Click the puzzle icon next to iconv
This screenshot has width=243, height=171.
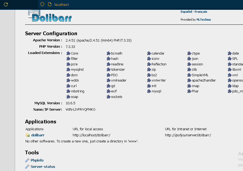pyautogui.click(x=149, y=59)
